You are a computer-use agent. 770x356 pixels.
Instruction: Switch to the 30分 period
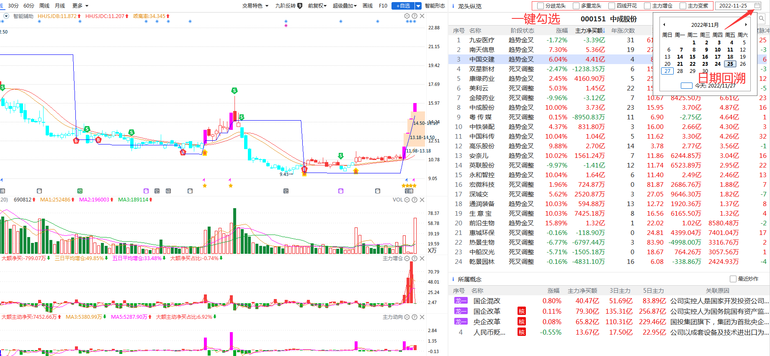[13, 5]
